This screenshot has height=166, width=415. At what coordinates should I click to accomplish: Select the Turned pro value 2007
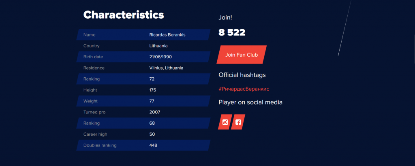click(x=155, y=112)
